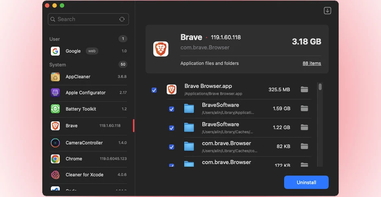381x197 pixels.
Task: Select Cleaner for Xcode in the list
Action: point(88,175)
